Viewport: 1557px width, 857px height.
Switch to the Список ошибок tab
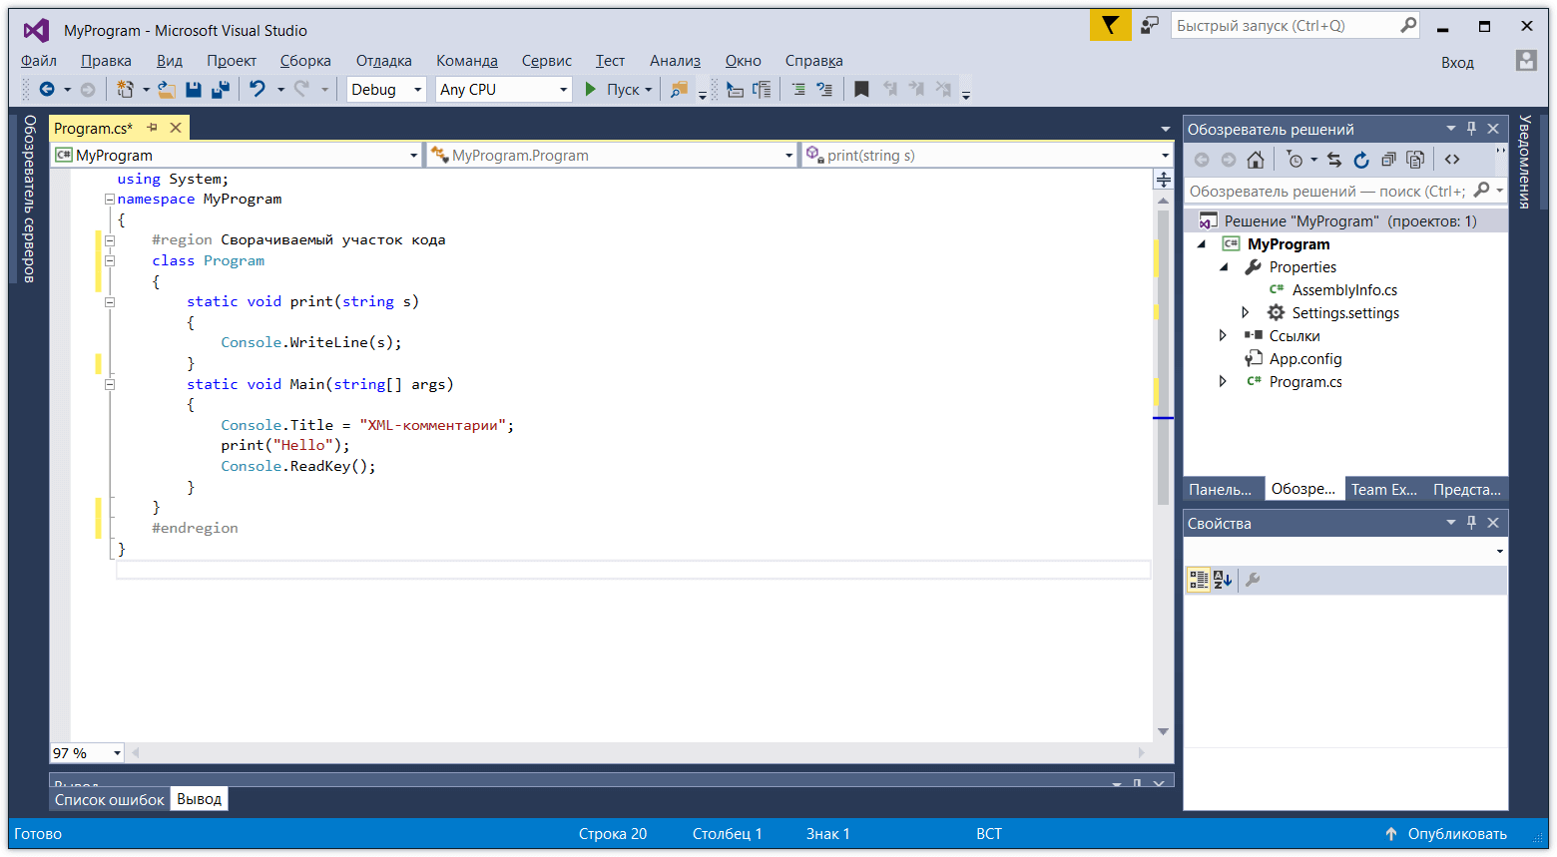(110, 799)
